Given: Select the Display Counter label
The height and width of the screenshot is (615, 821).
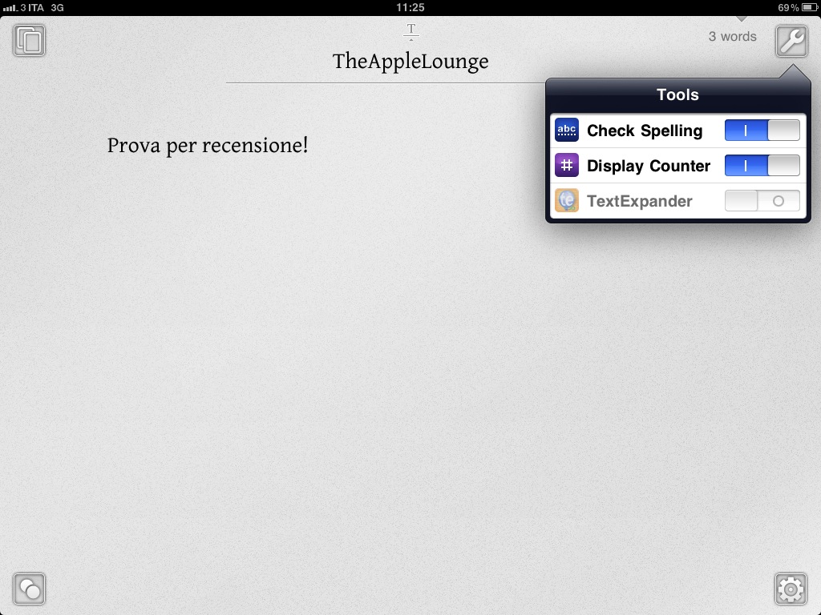Looking at the screenshot, I should coord(649,166).
